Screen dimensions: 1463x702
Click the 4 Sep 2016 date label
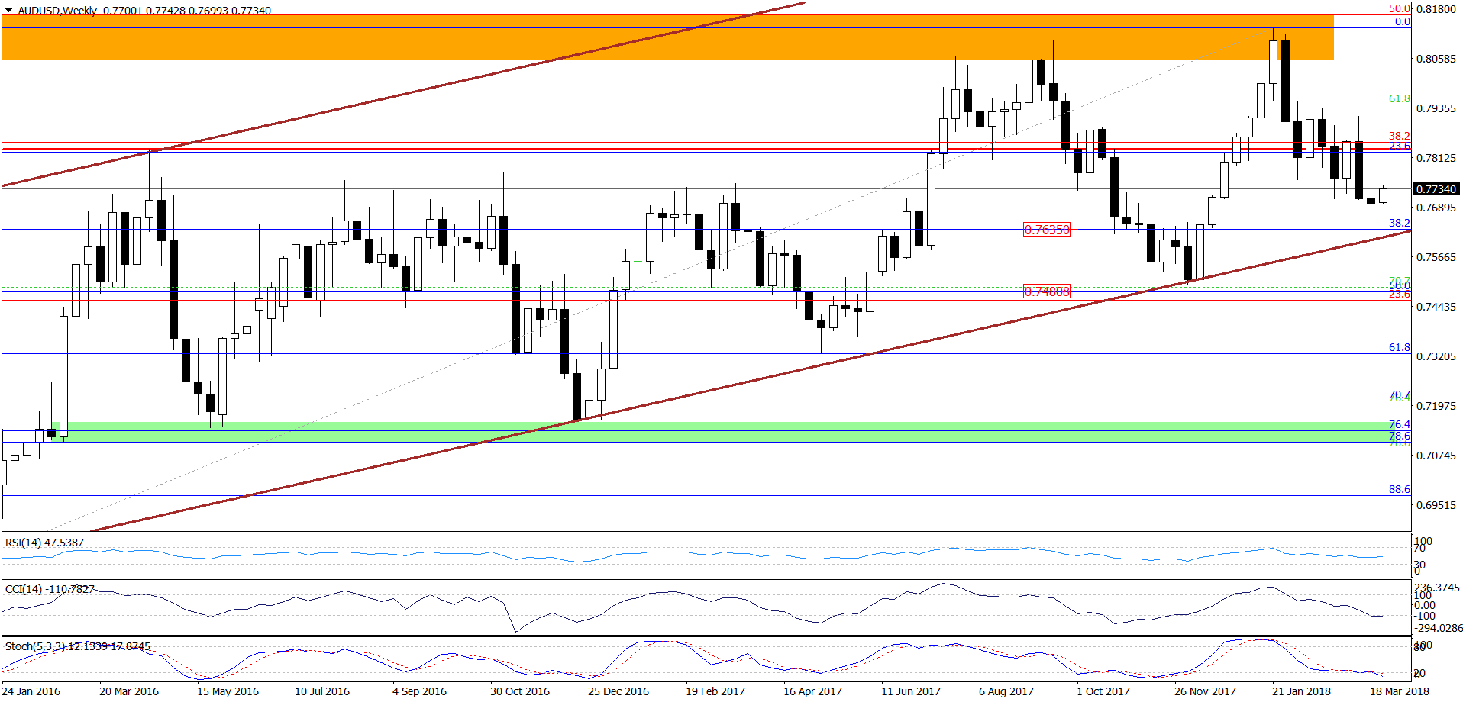click(x=419, y=691)
